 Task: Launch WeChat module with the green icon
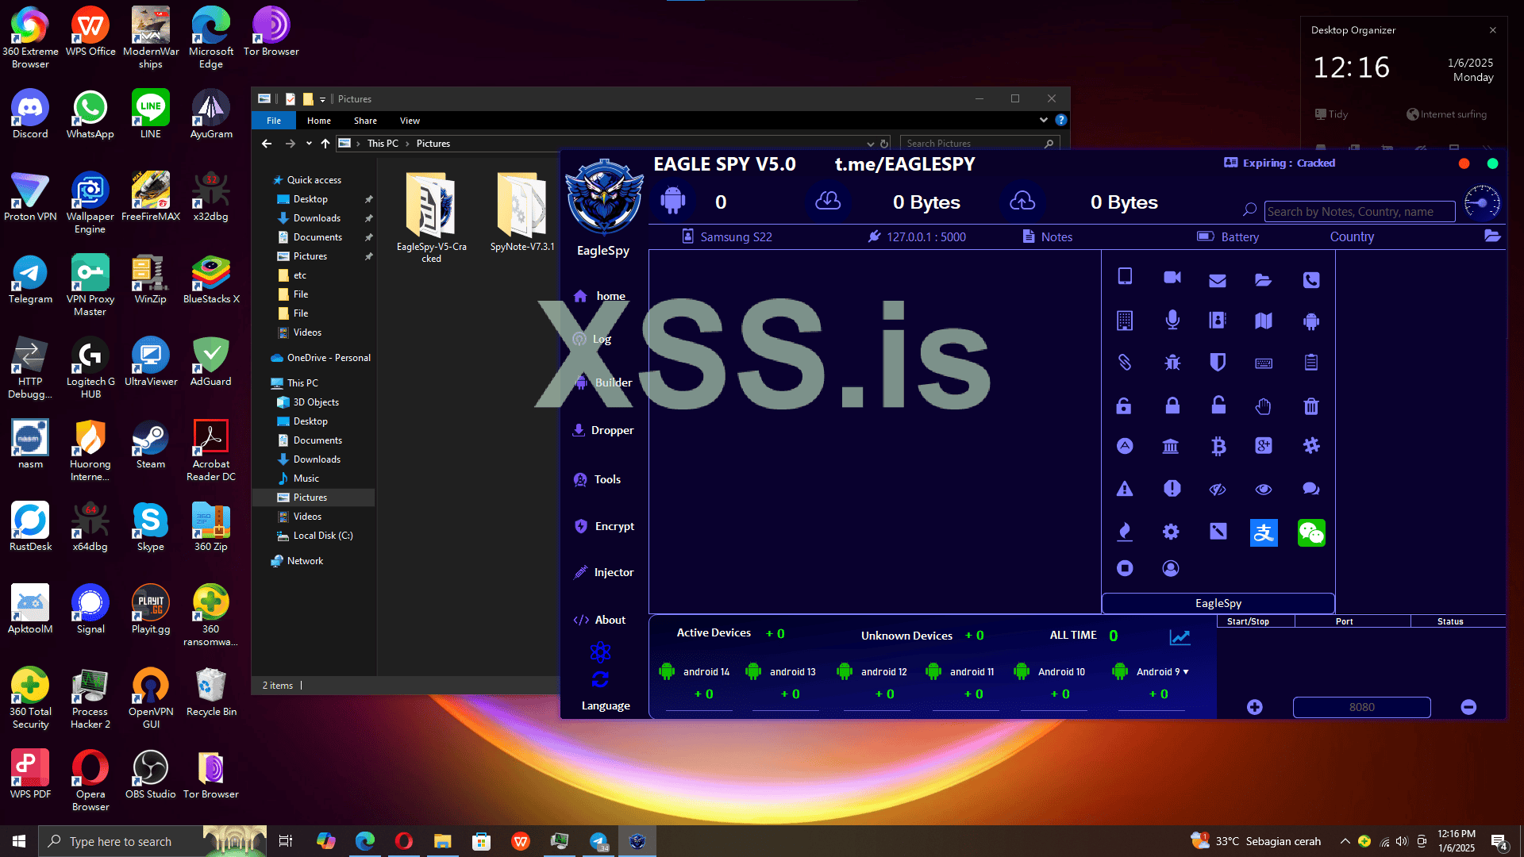point(1311,532)
